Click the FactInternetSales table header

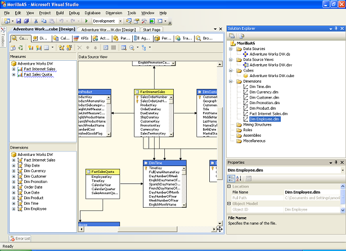click(154, 92)
